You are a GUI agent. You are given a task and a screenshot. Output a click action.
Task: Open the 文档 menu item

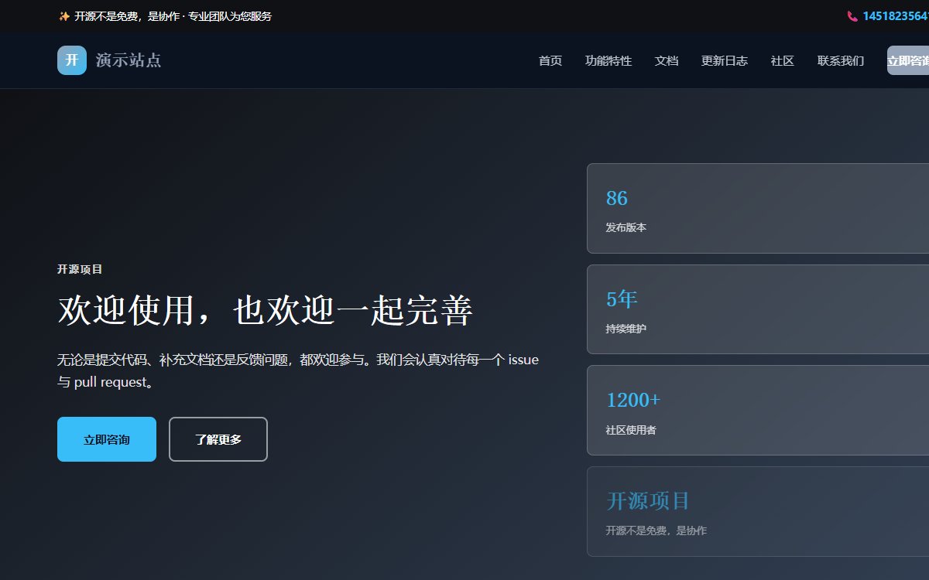click(667, 60)
